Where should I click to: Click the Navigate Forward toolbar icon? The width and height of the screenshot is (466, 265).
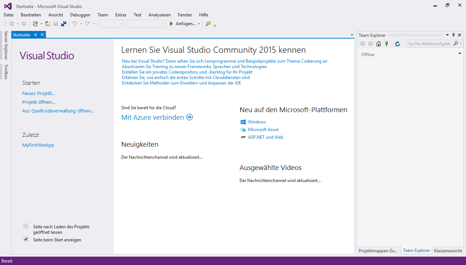tap(24, 24)
